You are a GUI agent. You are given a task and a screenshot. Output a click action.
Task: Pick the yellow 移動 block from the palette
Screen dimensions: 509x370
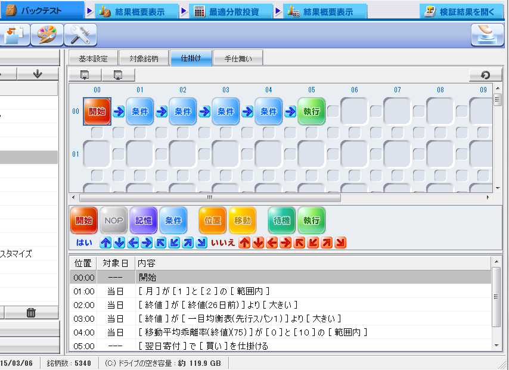243,220
